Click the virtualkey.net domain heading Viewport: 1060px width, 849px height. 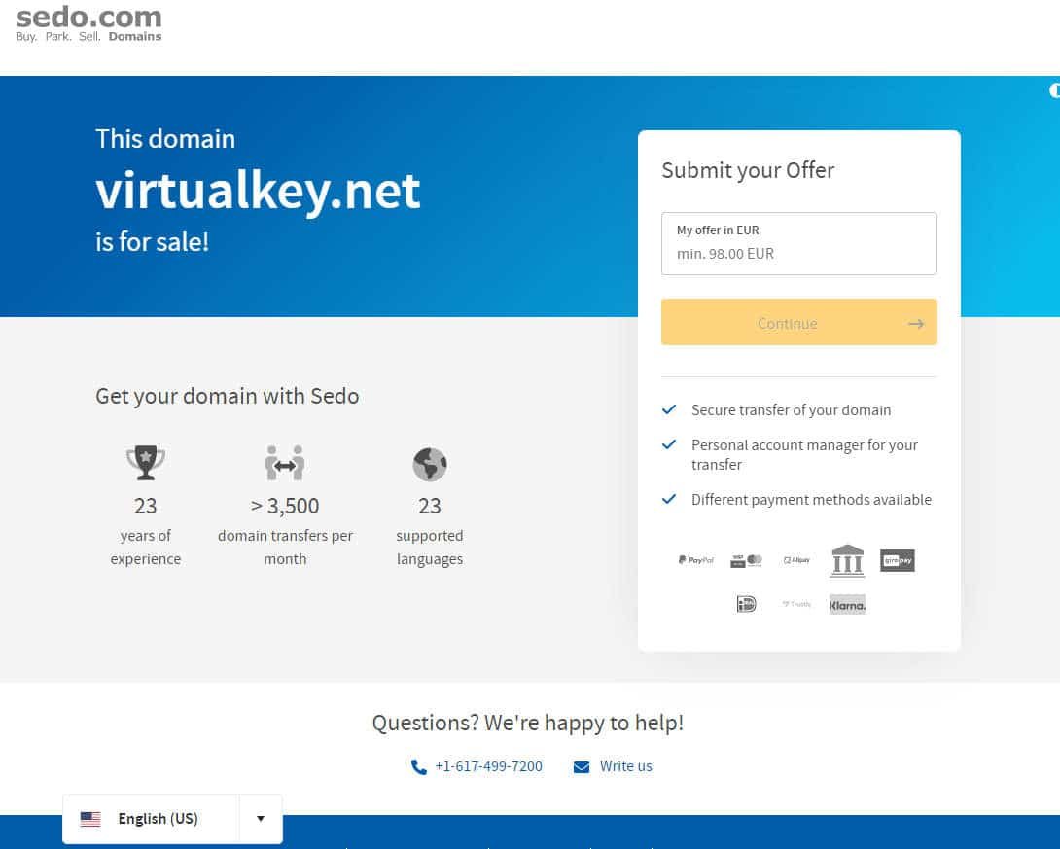(x=259, y=192)
